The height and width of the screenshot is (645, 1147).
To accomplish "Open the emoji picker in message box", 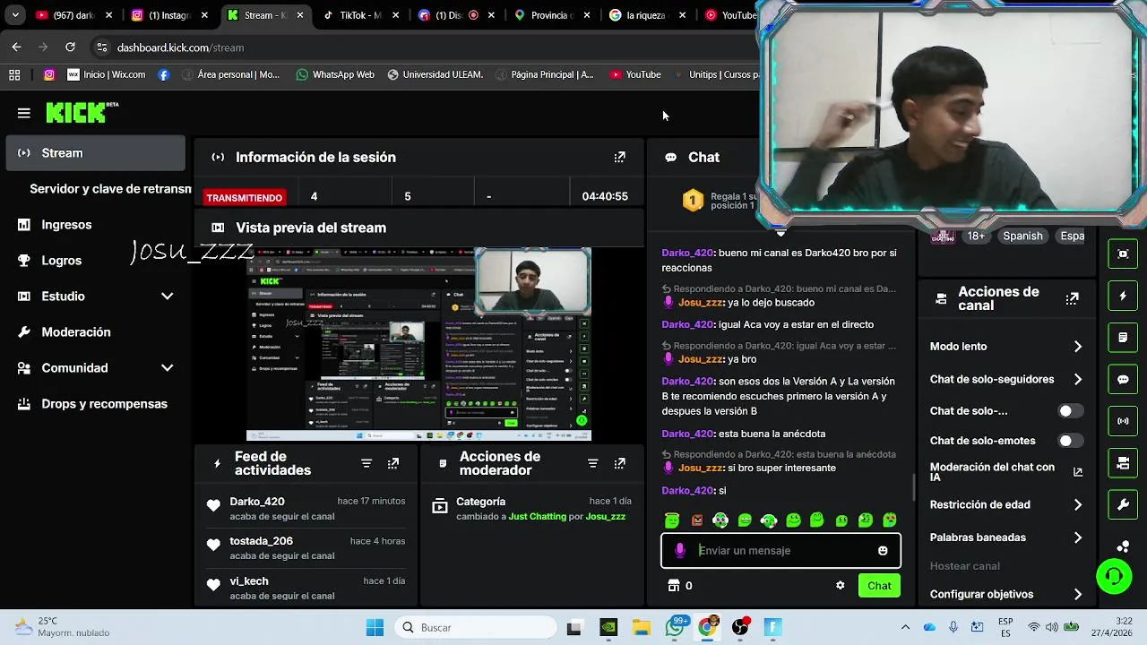I will 883,550.
